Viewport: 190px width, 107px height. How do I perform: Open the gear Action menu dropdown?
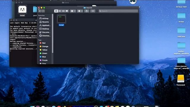(80, 11)
